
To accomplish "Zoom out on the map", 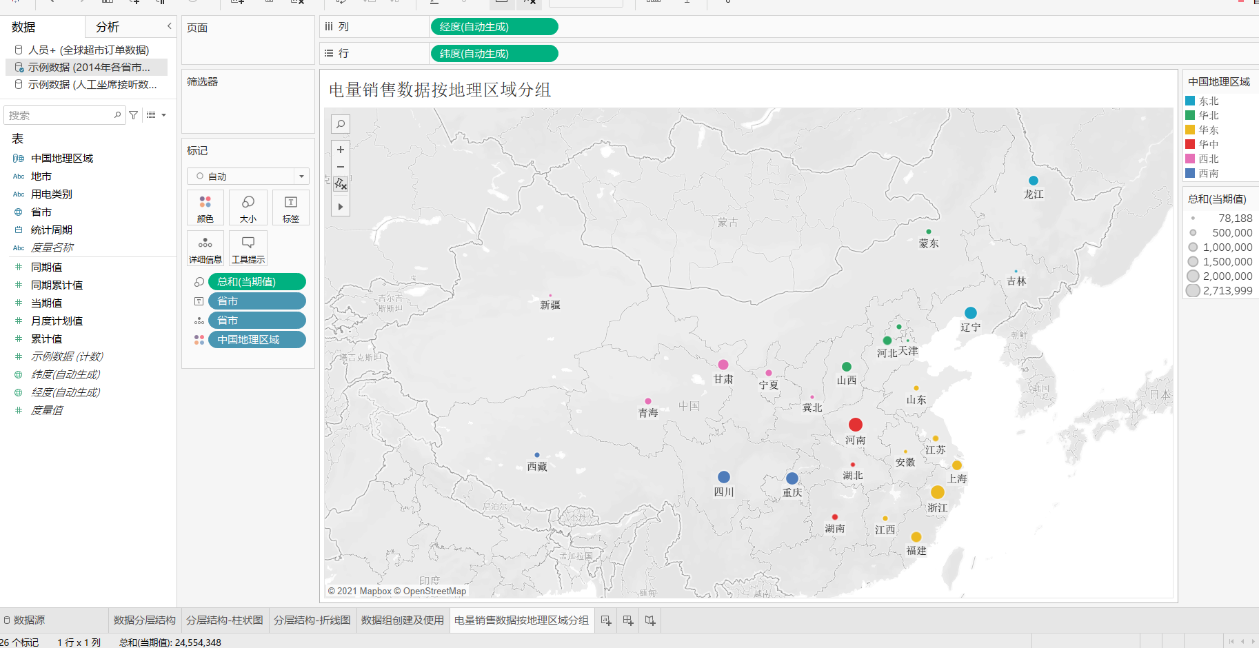I will tap(341, 167).
